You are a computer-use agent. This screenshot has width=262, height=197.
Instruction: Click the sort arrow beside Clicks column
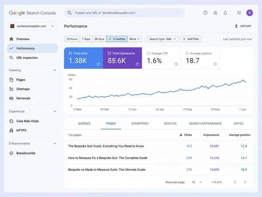tap(181, 135)
